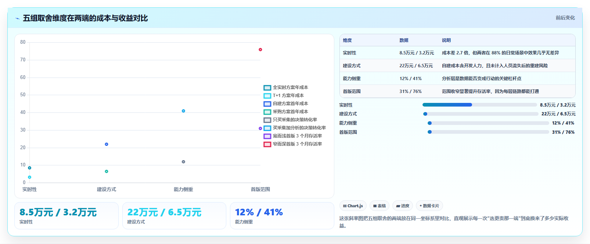Select the 实时性 table row cell
590x244 pixels.
pos(349,53)
